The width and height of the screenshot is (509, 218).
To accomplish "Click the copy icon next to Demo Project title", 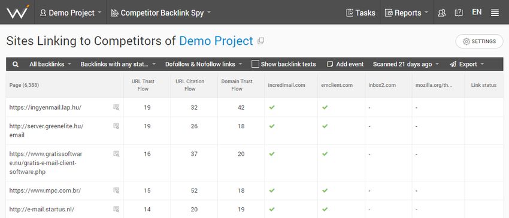I will (x=260, y=41).
